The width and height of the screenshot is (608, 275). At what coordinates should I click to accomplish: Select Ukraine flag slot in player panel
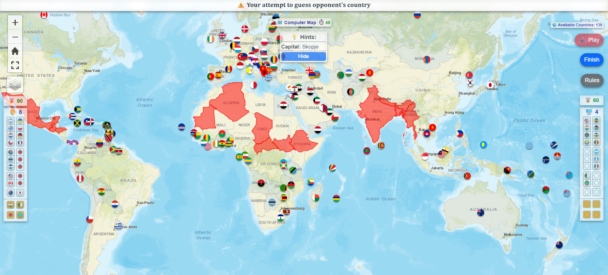[x=20, y=121]
